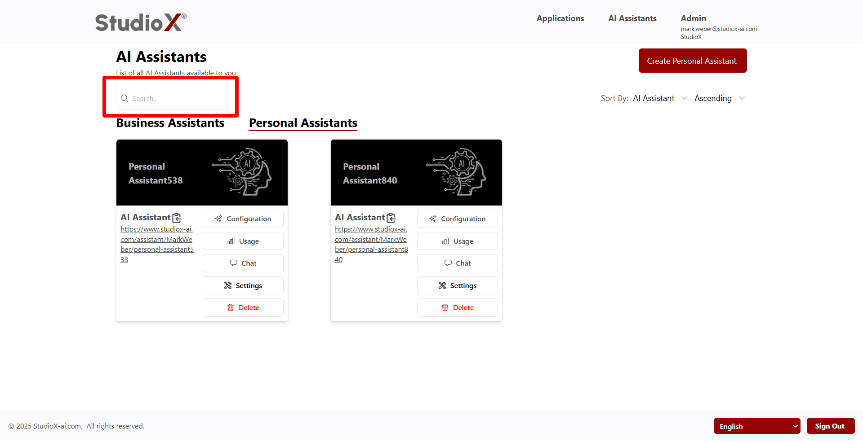Open the Ascending sort order dropdown
863x442 pixels.
coord(718,98)
